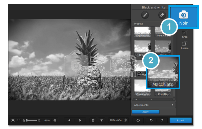
Task: Choose the Cappuccino preset thumbnail
Action: click(142, 32)
